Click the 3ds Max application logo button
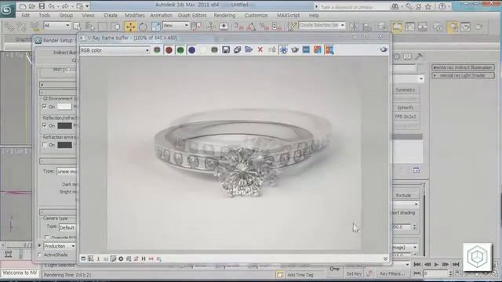The image size is (502, 282). (7, 9)
